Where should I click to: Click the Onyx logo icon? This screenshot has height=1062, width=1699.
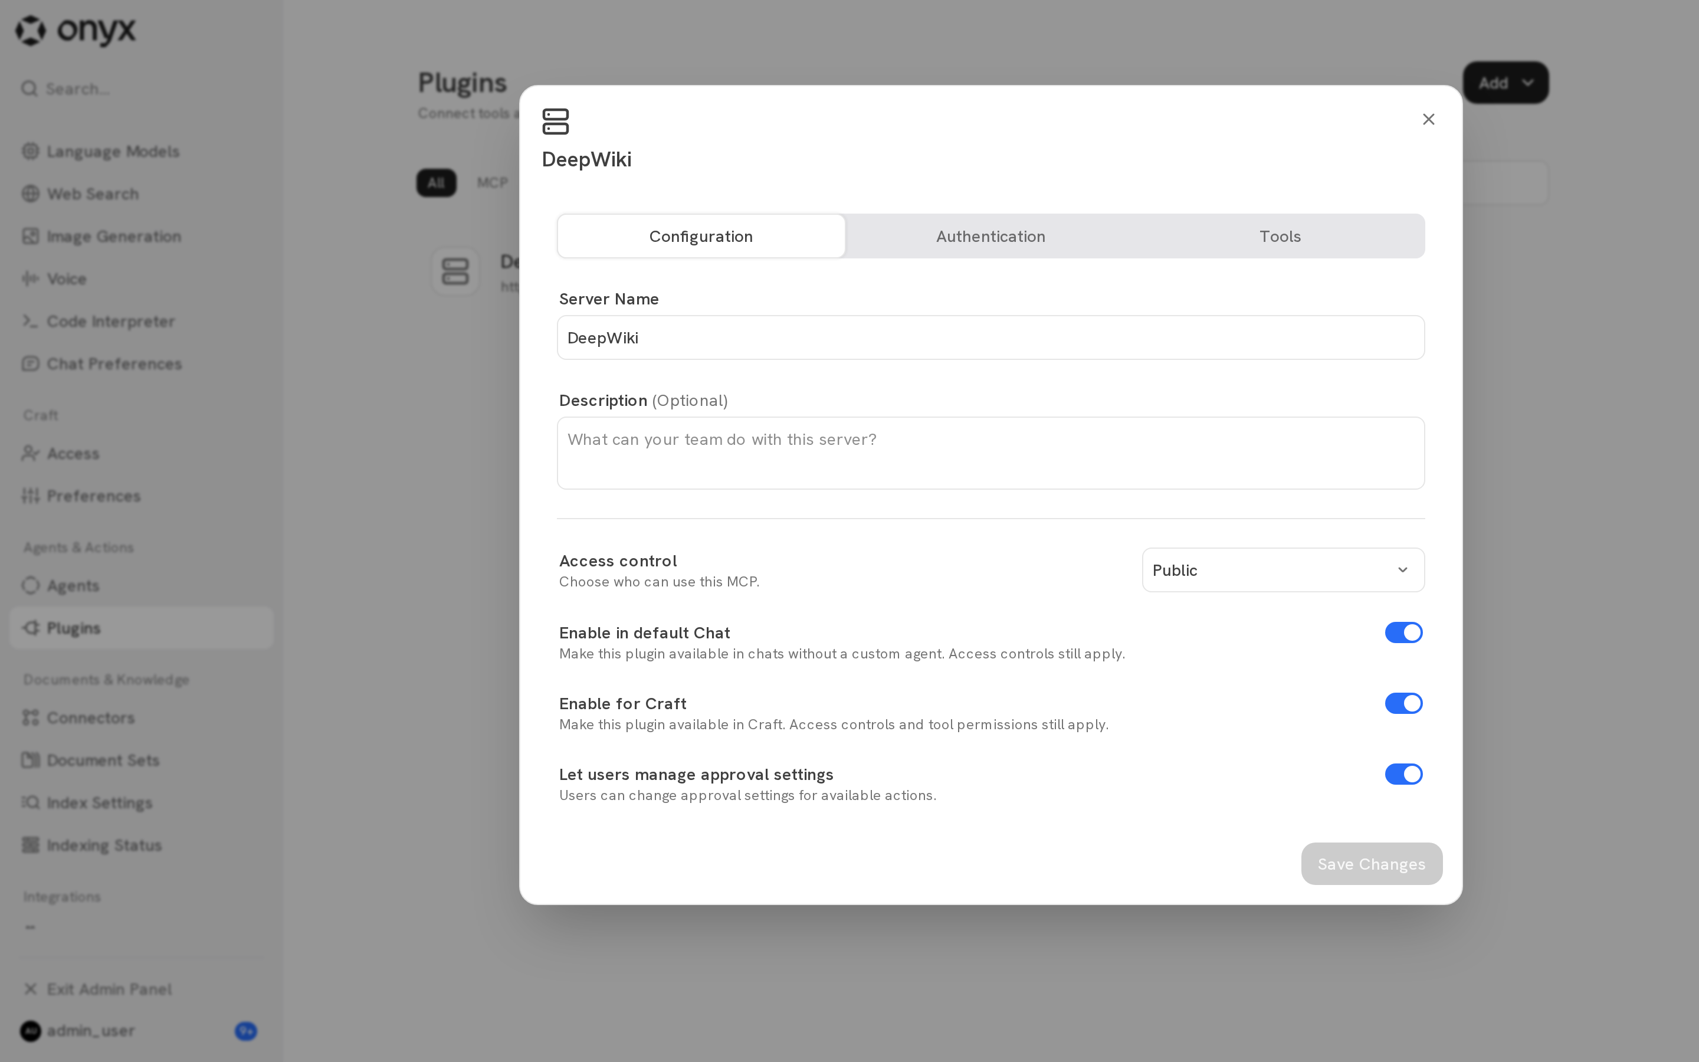tap(31, 30)
